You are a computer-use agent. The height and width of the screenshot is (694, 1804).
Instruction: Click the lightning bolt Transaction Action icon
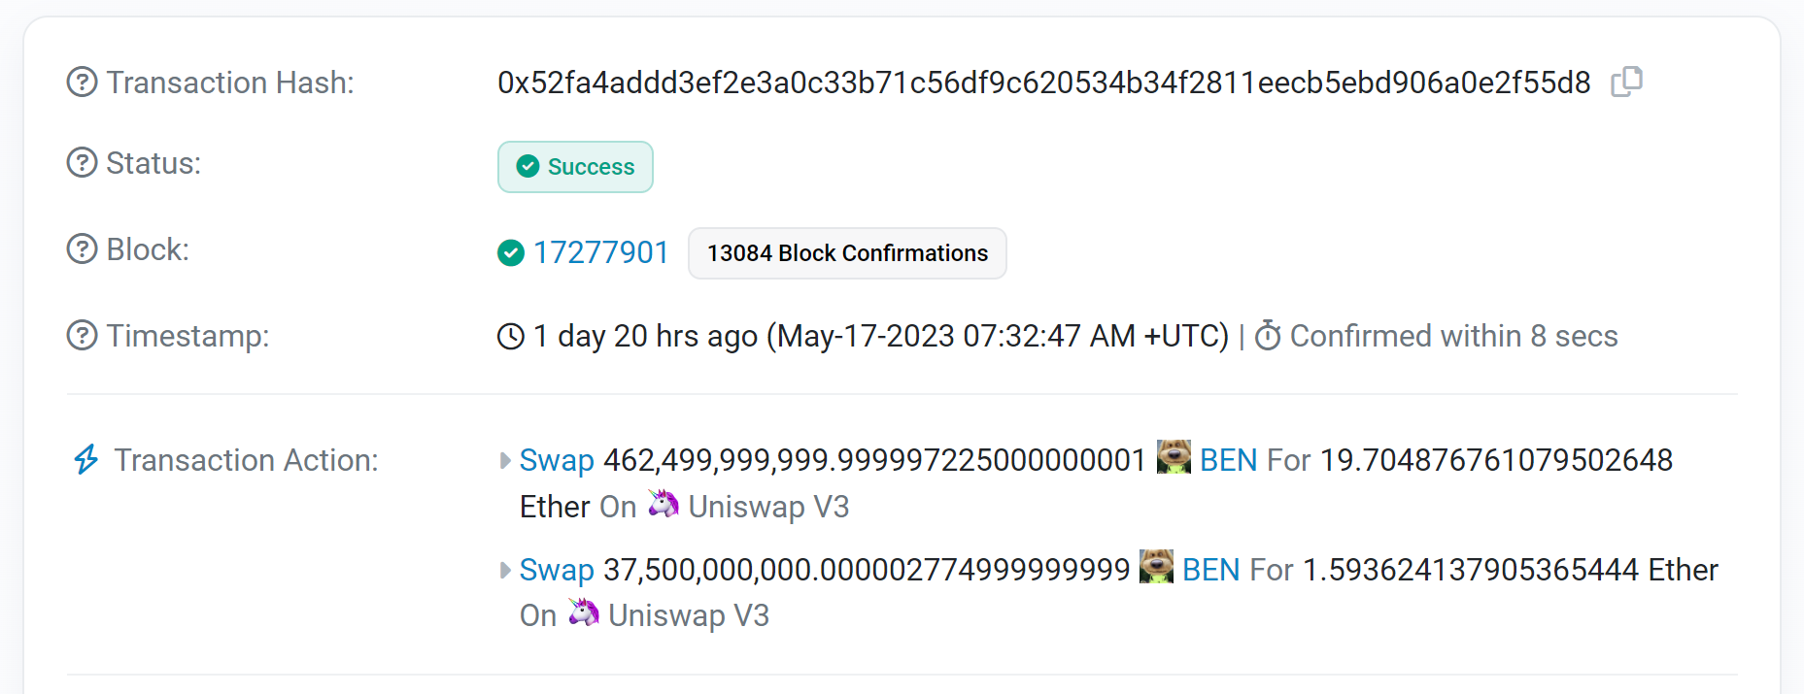click(86, 459)
